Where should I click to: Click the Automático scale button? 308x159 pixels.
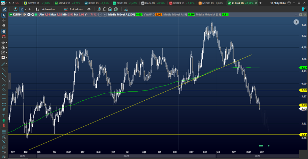pos(46,9)
